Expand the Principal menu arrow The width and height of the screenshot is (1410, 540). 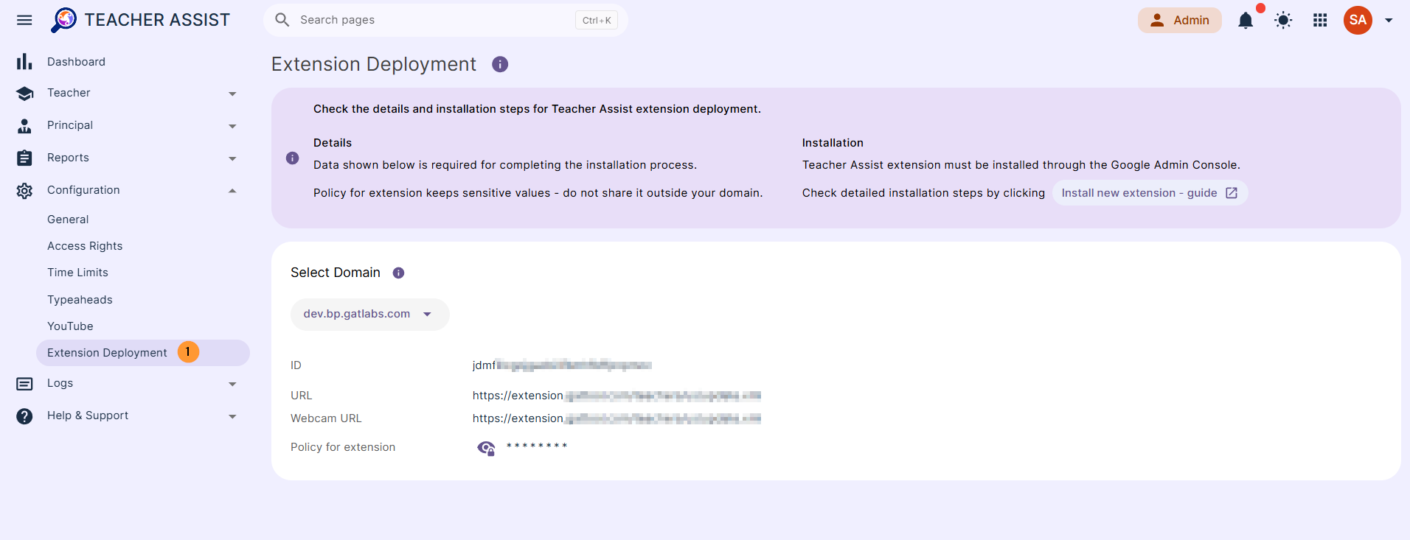click(232, 126)
